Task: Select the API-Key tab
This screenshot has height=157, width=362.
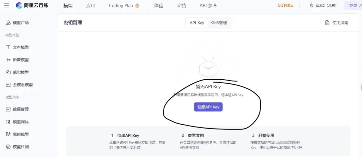Action: (197, 23)
